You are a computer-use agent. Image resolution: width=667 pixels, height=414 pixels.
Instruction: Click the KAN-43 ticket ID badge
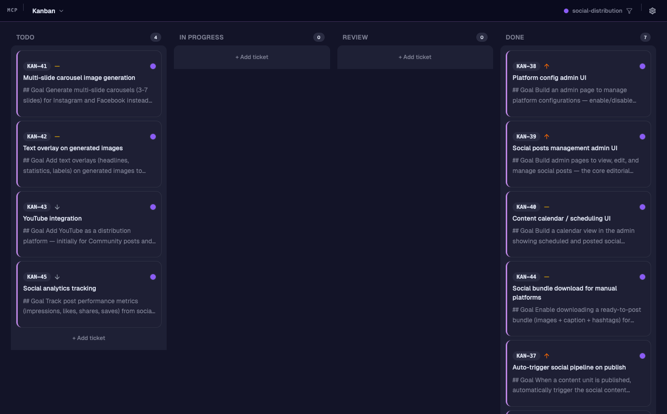37,207
